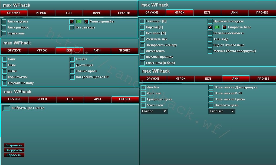Switch to ОРУЖИЕ tab in bottom-left panel
Screen dimensions: 276x165
click(15, 99)
